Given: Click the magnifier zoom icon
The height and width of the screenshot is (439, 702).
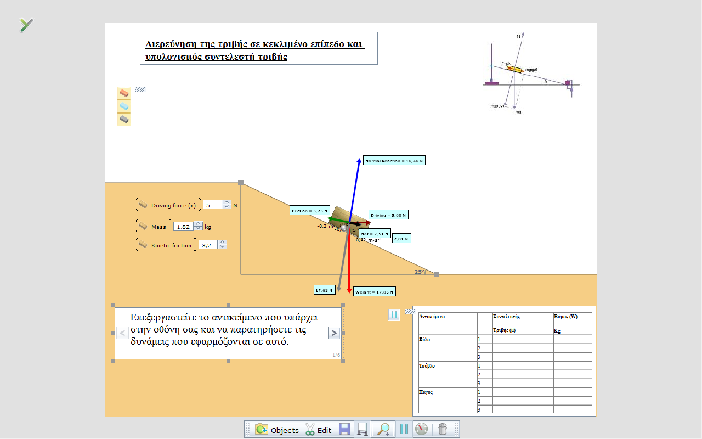Looking at the screenshot, I should click(382, 430).
